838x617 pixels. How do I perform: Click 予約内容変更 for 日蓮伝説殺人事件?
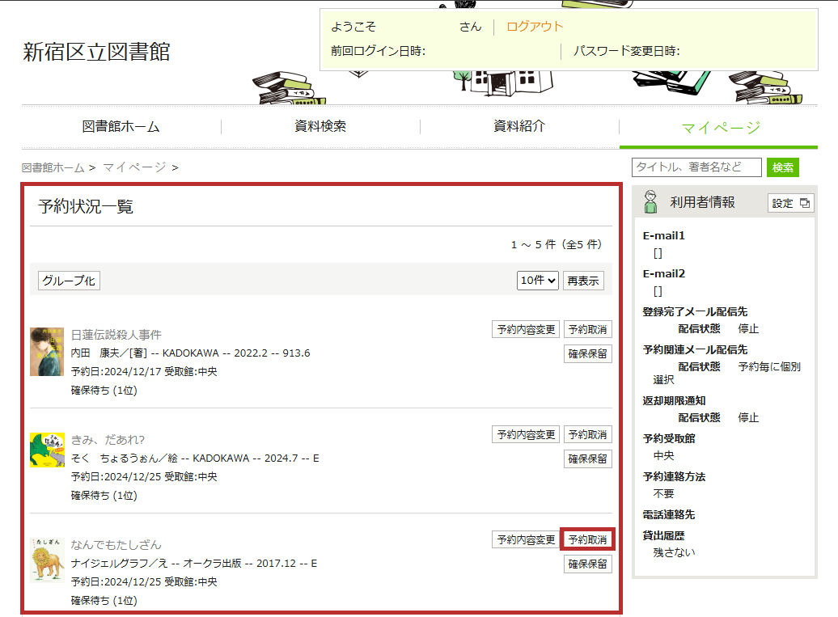point(526,330)
